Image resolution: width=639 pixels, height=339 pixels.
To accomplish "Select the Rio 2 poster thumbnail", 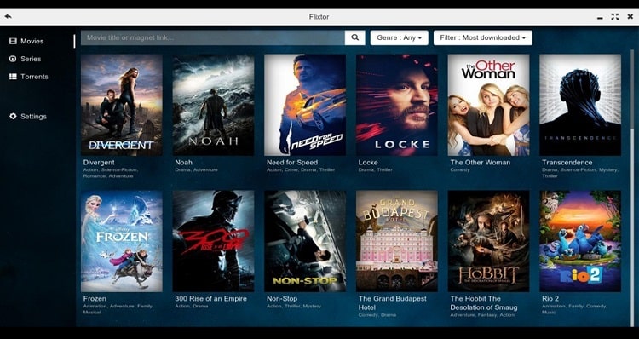I will tap(580, 241).
